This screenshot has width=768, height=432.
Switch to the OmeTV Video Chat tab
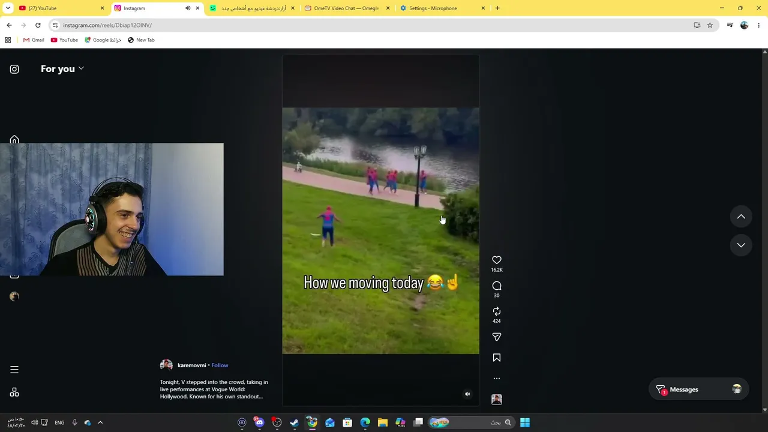[x=347, y=8]
